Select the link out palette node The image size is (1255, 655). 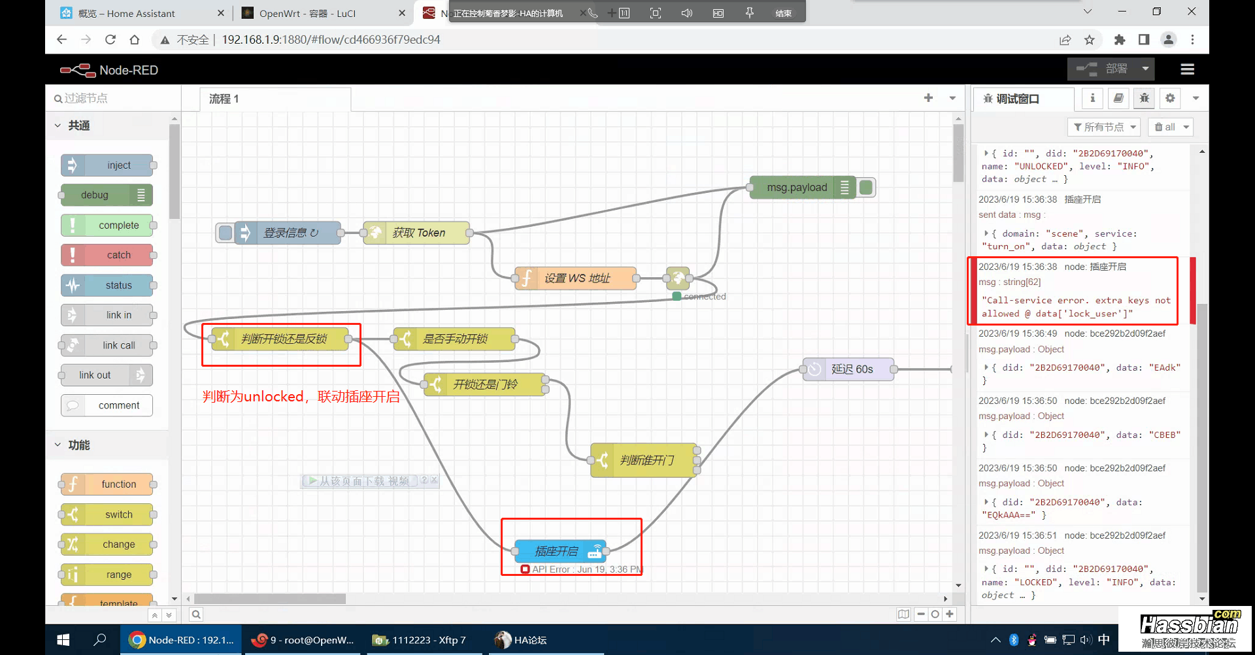107,375
